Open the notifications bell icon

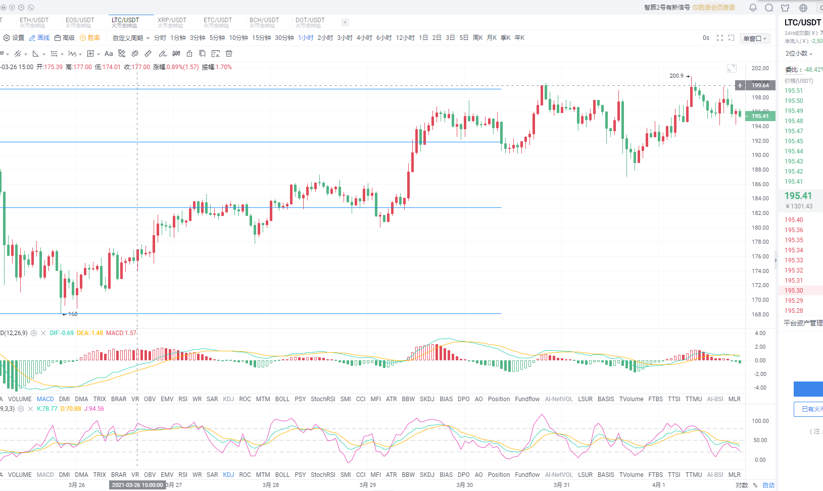[753, 8]
